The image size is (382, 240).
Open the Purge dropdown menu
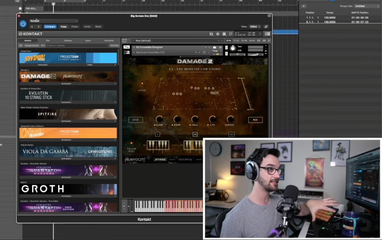216,51
